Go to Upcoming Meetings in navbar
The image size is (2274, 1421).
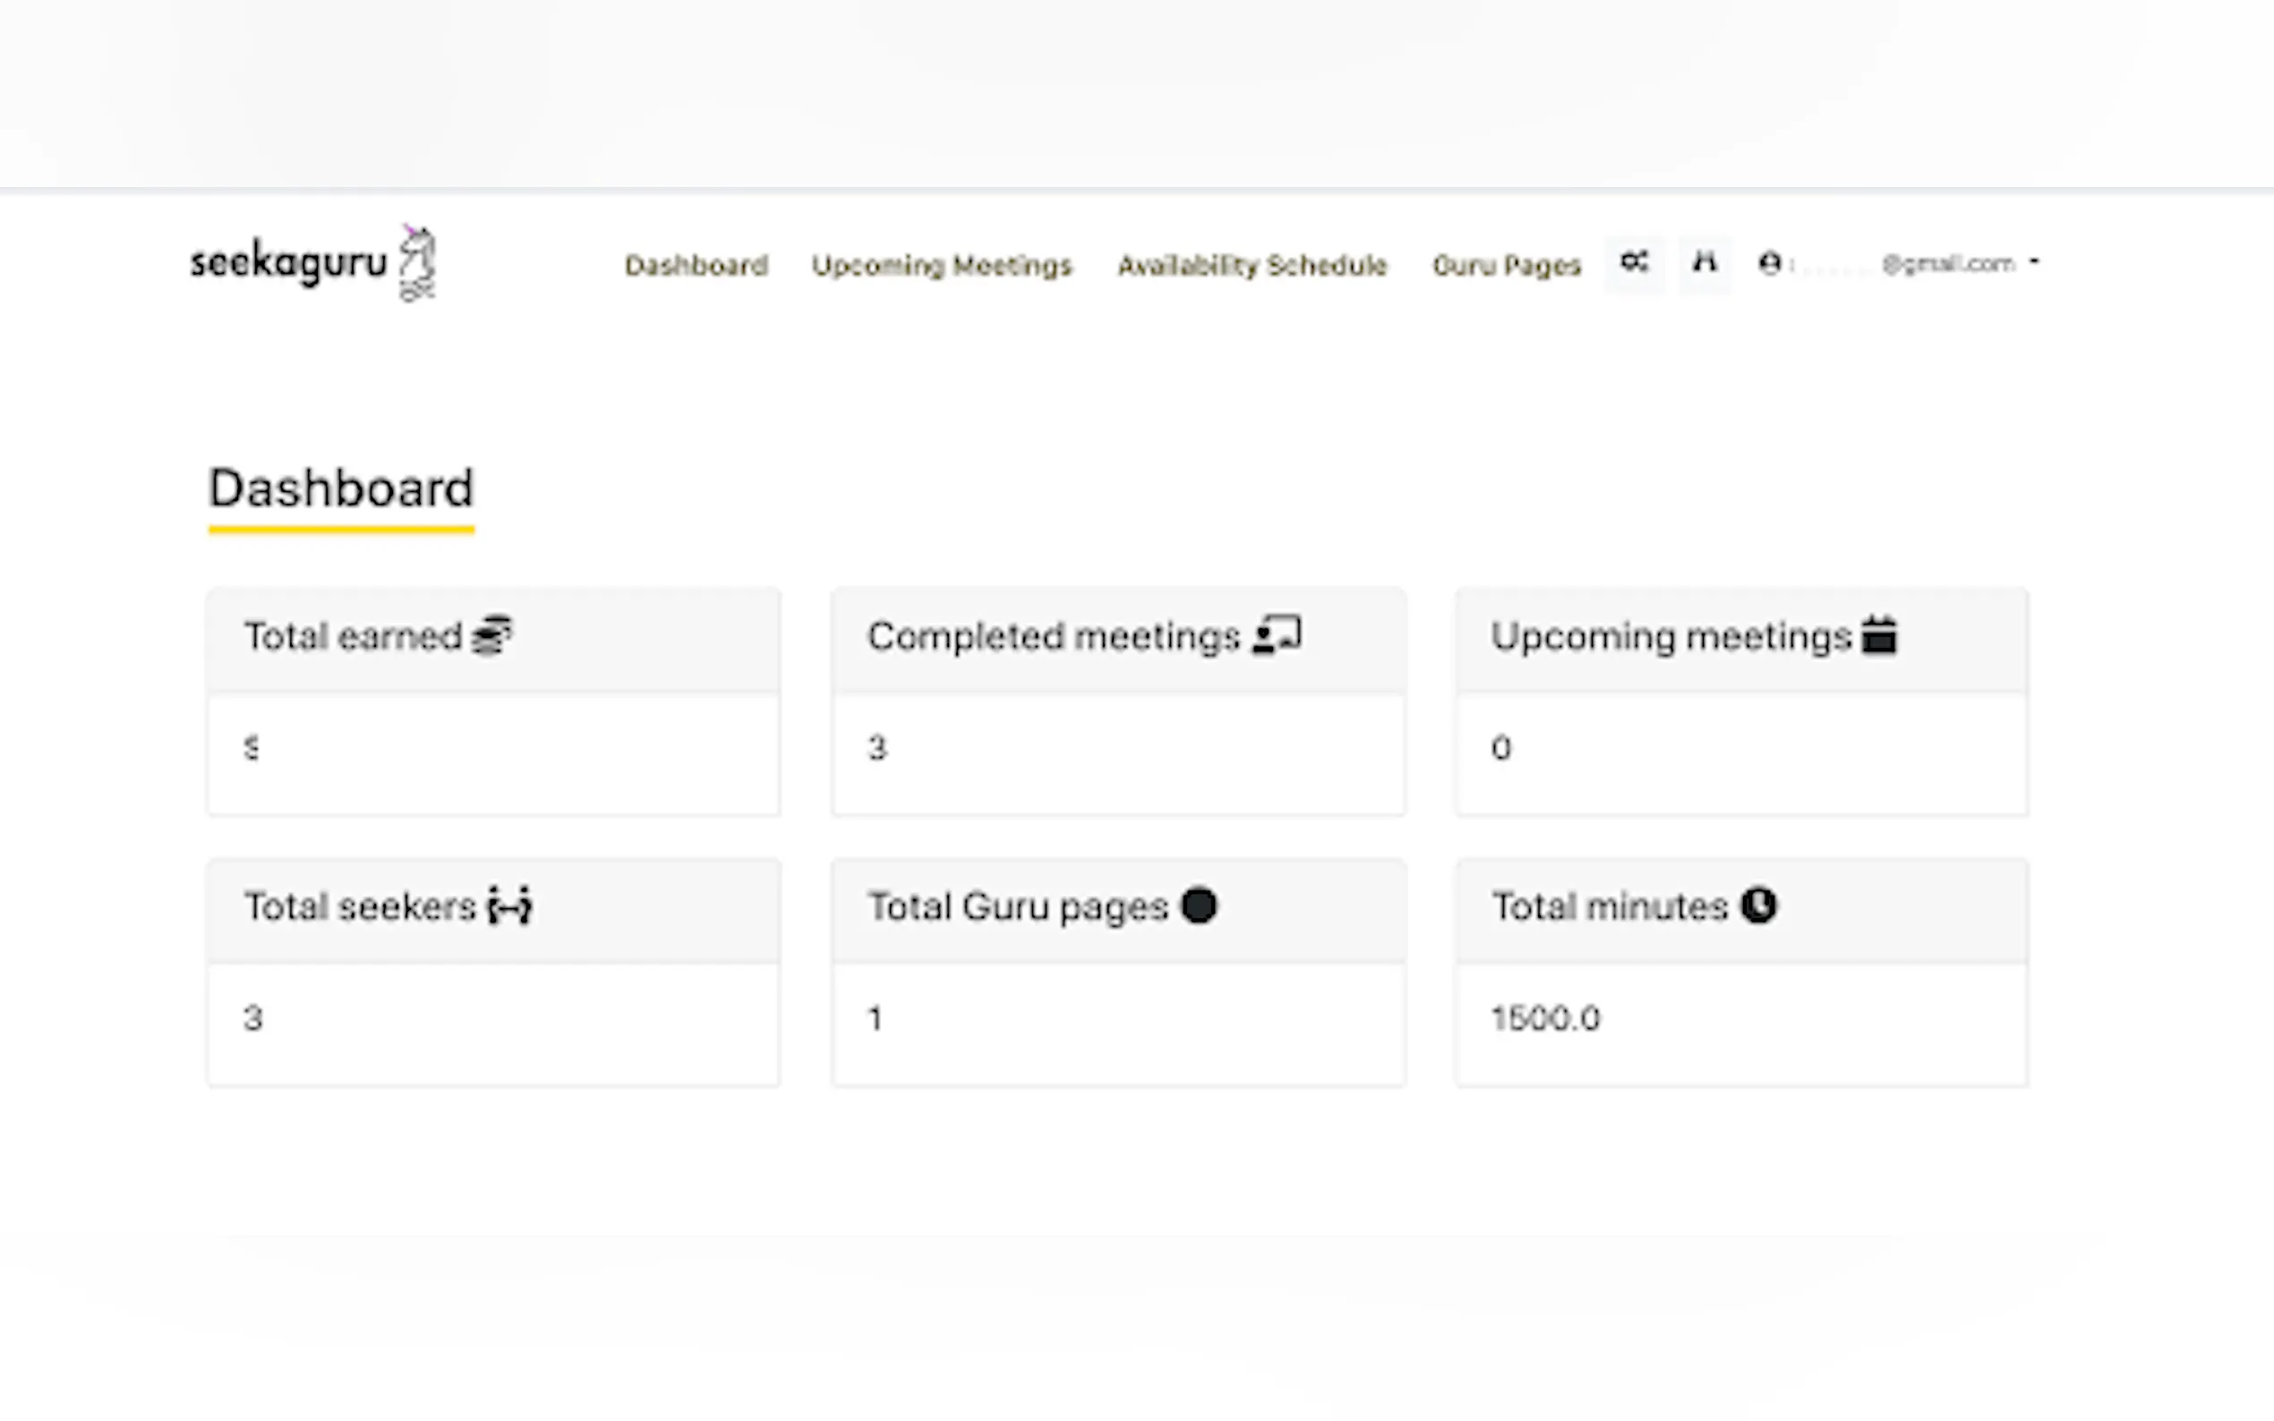[941, 266]
